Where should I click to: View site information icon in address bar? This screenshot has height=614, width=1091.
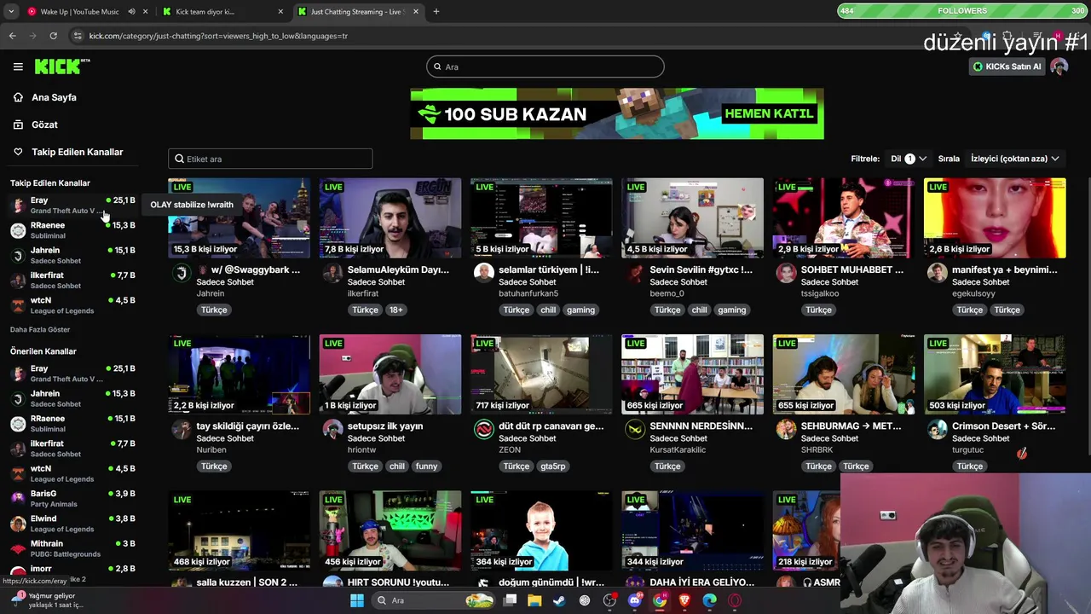pyautogui.click(x=78, y=36)
